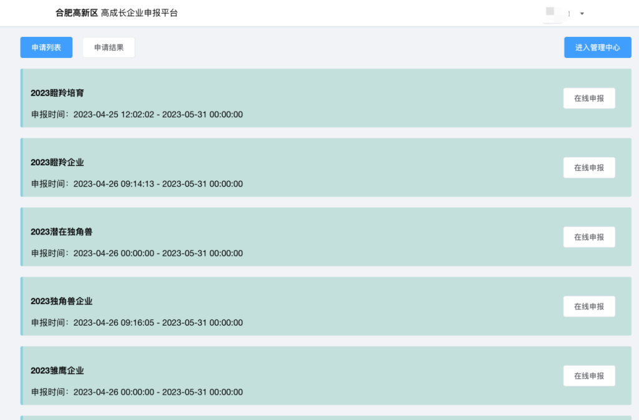Screen dimensions: 639x420
Task: Click 在线申报 for 2023瞪羚培育
Action: [x=588, y=98]
